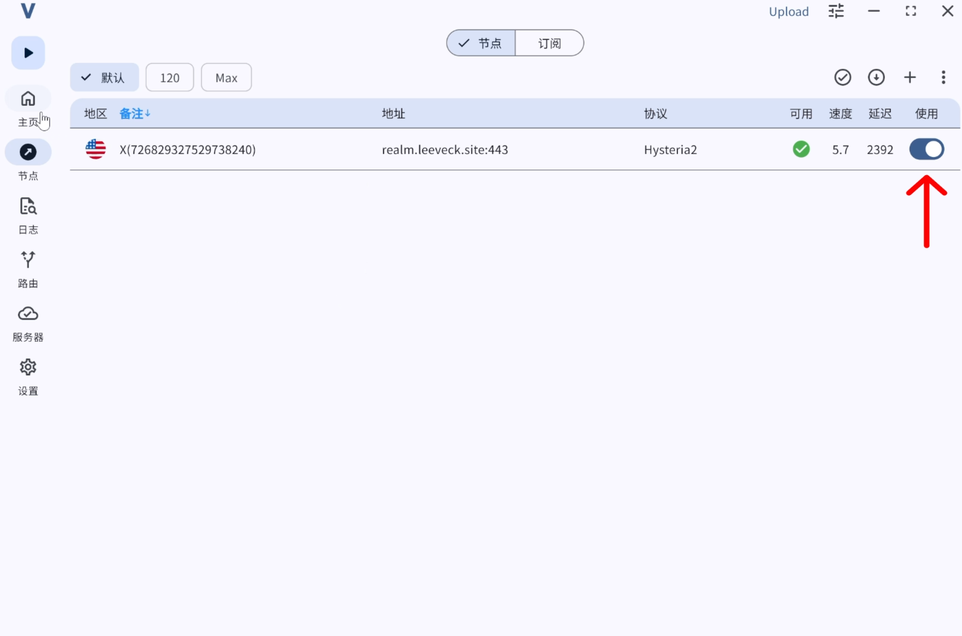Toggle the node's 使用 switch off
The image size is (962, 636).
point(927,149)
